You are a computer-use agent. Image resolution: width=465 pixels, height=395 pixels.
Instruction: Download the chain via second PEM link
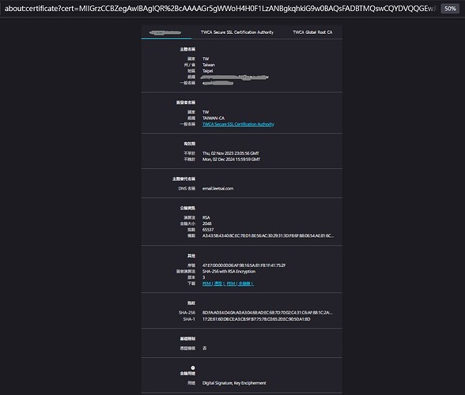point(240,284)
